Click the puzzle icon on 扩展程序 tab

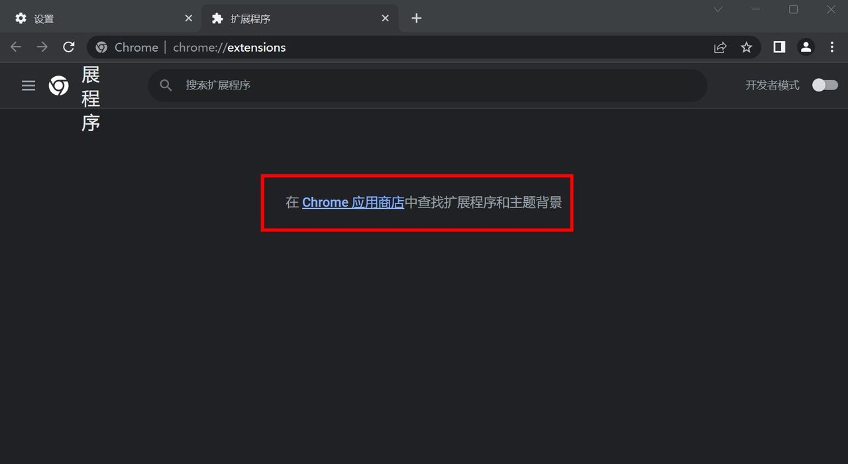pos(217,19)
